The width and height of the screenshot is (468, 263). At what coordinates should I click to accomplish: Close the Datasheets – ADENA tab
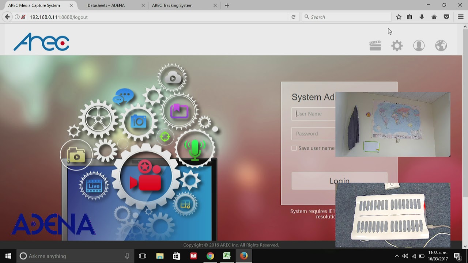coord(143,5)
